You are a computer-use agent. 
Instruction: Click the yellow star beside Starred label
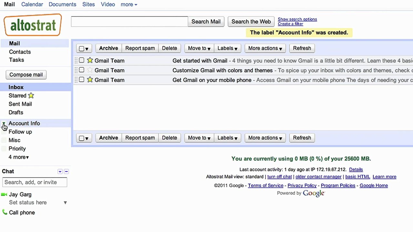tap(31, 95)
